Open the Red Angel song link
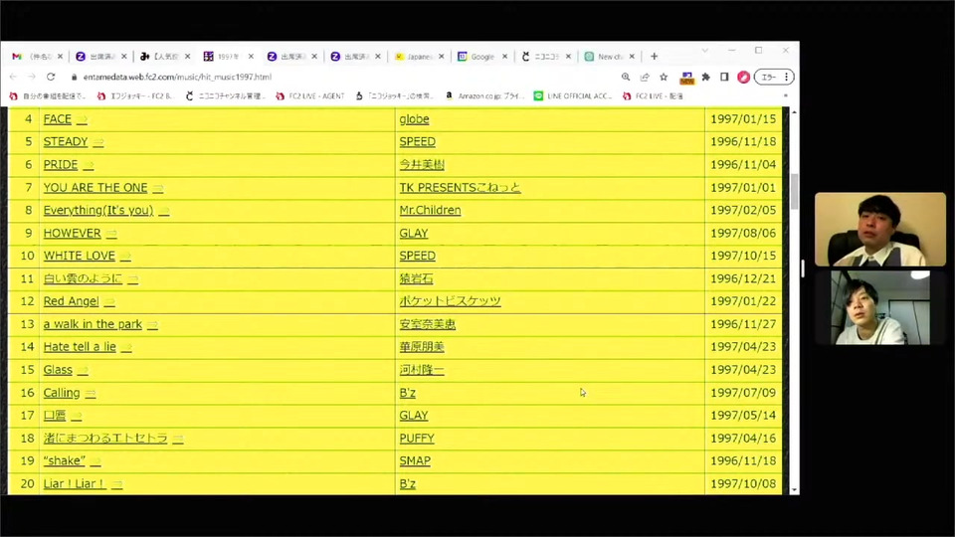955x537 pixels. click(71, 301)
